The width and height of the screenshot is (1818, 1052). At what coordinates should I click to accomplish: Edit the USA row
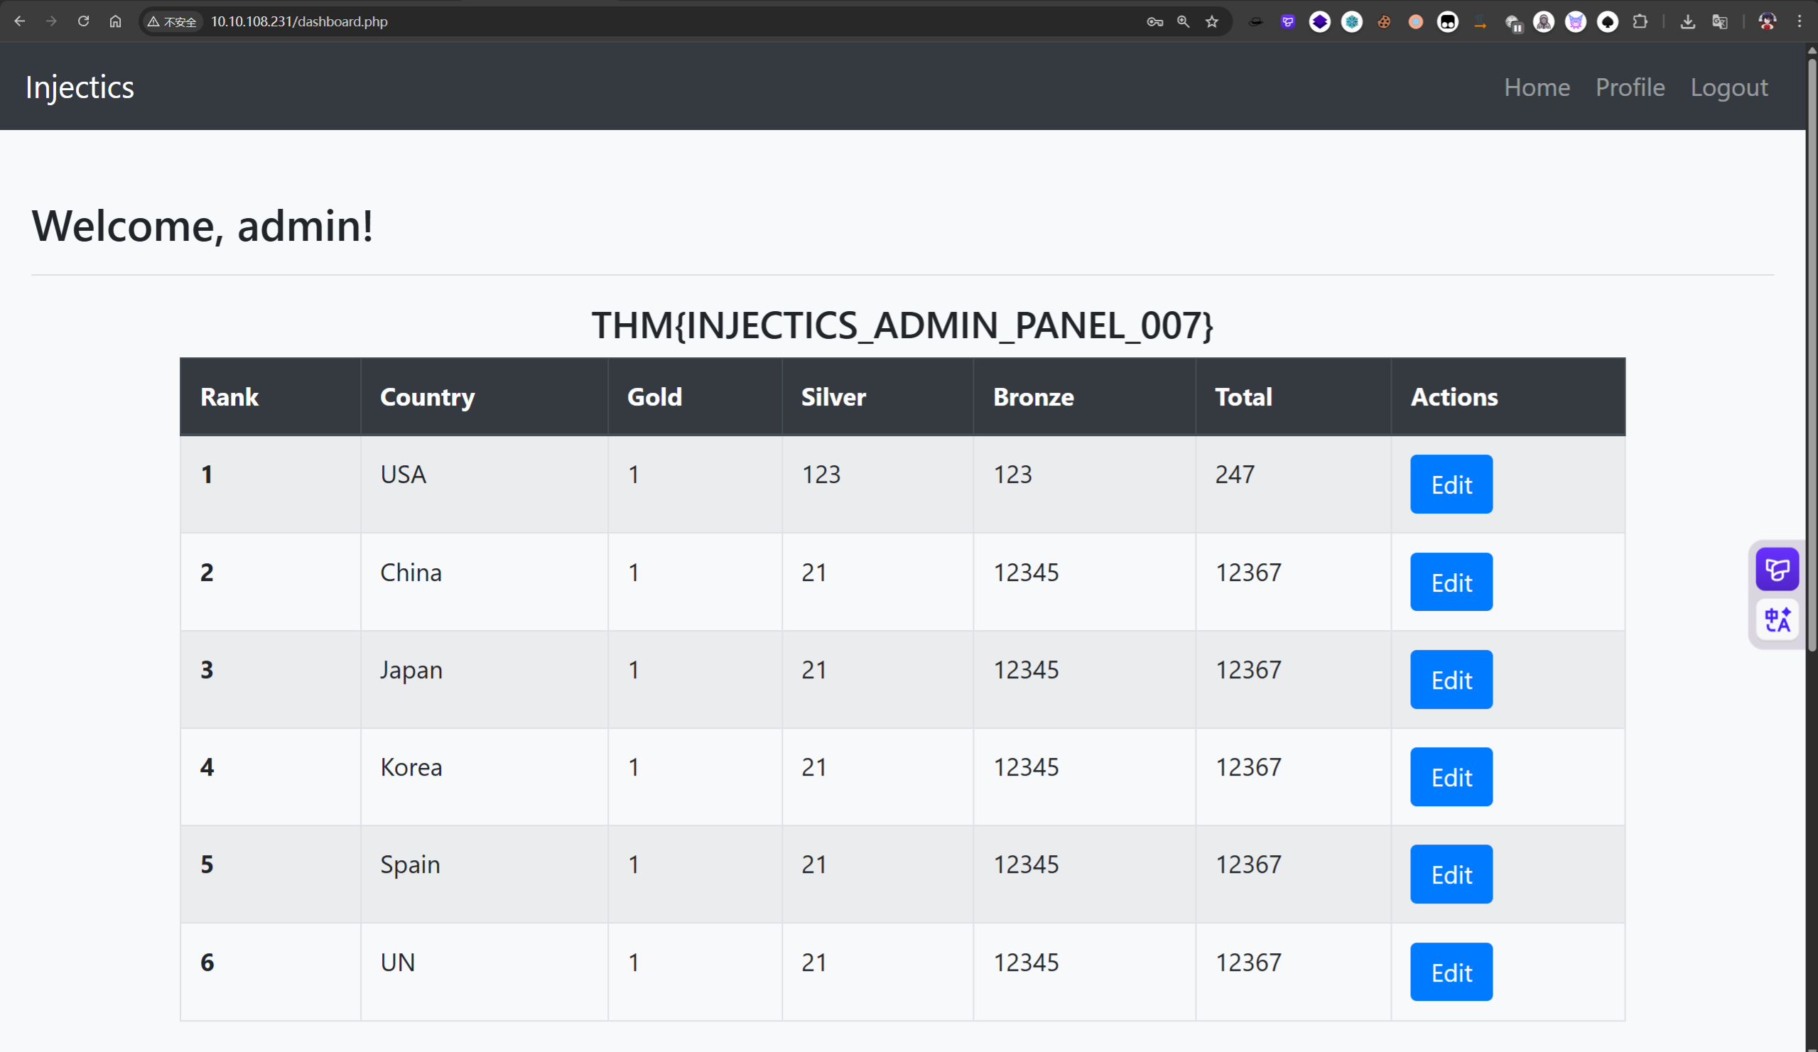[x=1451, y=484]
